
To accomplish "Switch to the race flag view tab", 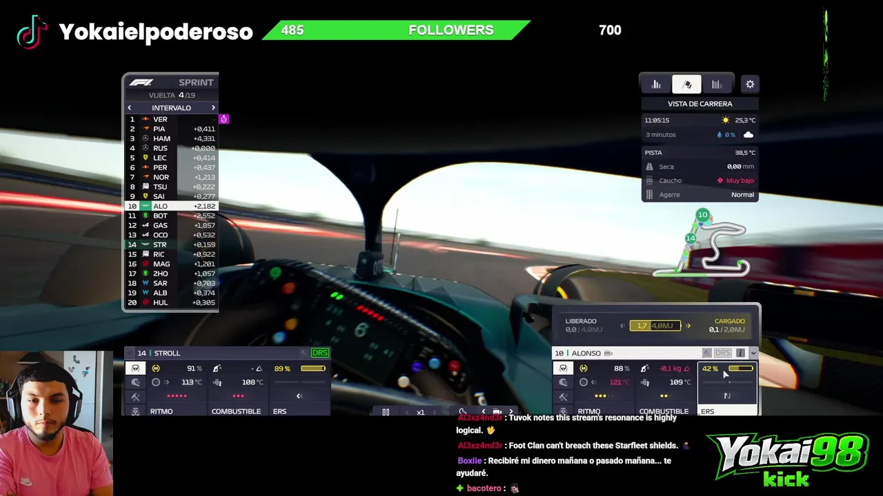I will click(x=686, y=84).
